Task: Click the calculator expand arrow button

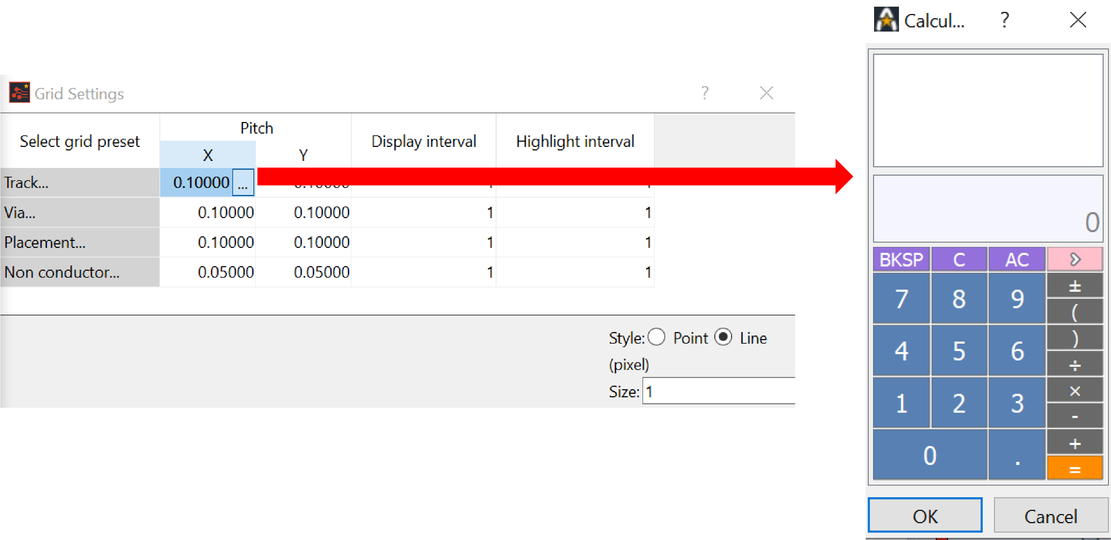Action: pyautogui.click(x=1074, y=259)
